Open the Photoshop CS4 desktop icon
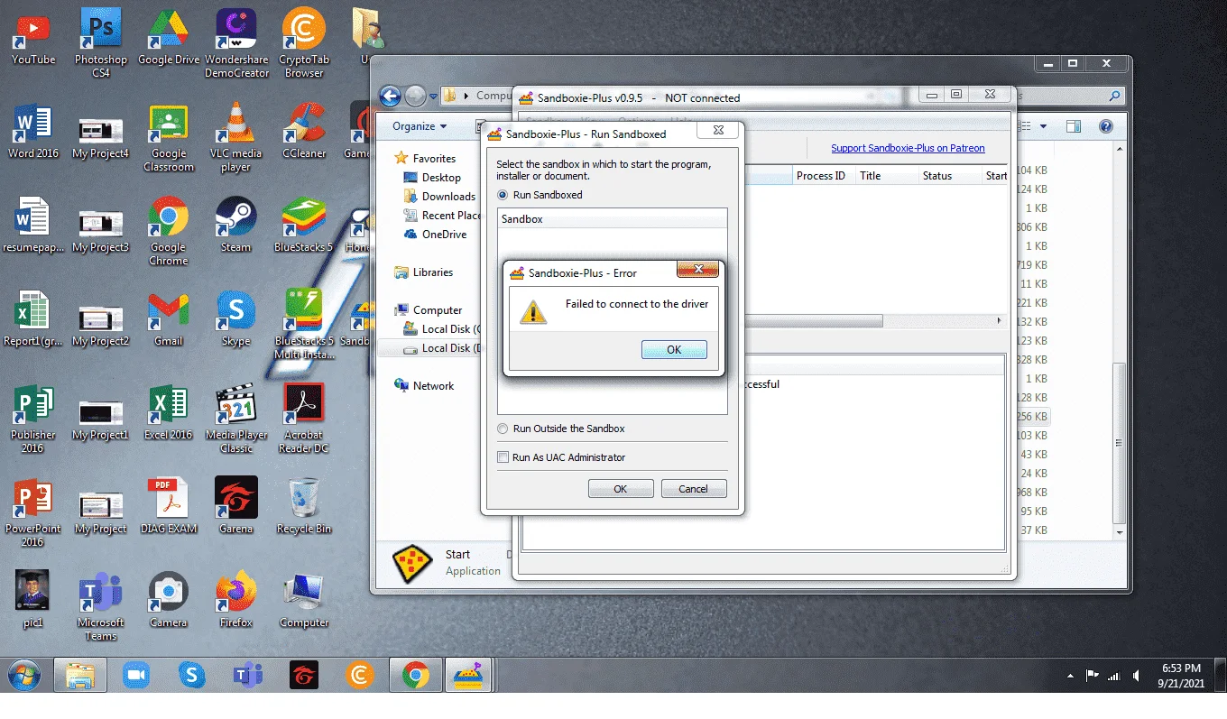This screenshot has height=719, width=1227. click(100, 42)
